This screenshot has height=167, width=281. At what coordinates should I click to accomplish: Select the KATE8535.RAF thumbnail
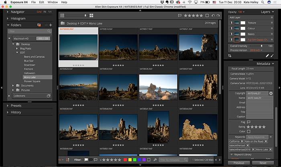point(158,87)
